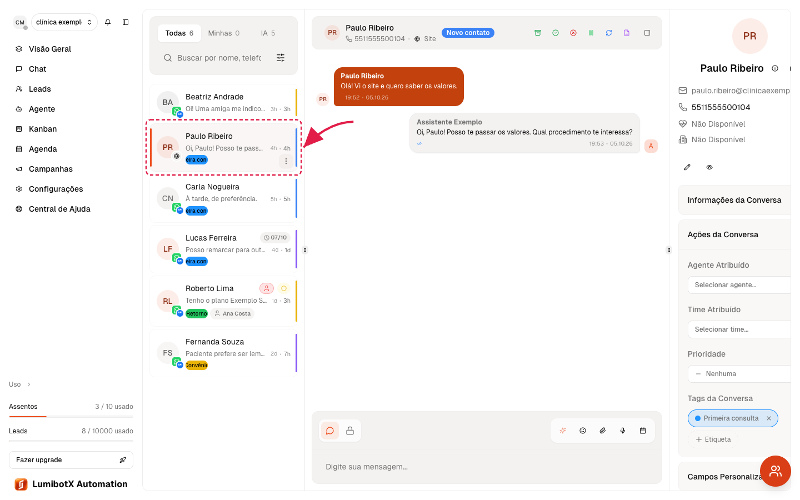Edit contact with pencil icon

click(687, 167)
